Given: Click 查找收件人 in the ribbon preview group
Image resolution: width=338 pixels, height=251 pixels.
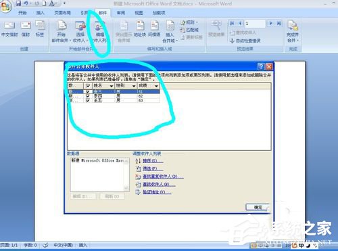Looking at the screenshot, I should [x=243, y=32].
